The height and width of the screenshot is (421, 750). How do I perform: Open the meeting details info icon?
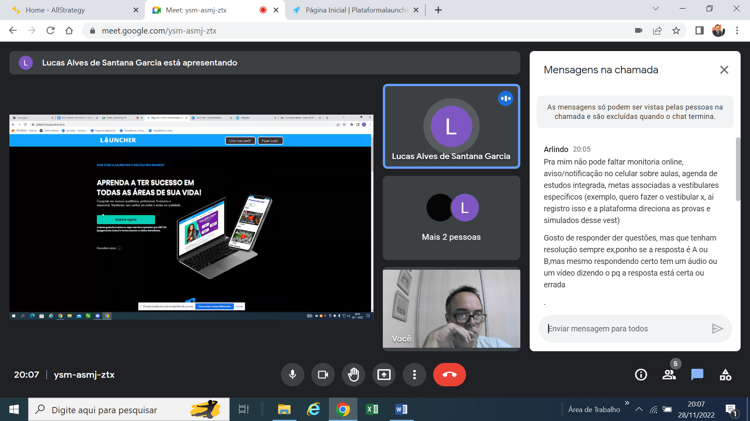click(x=641, y=375)
